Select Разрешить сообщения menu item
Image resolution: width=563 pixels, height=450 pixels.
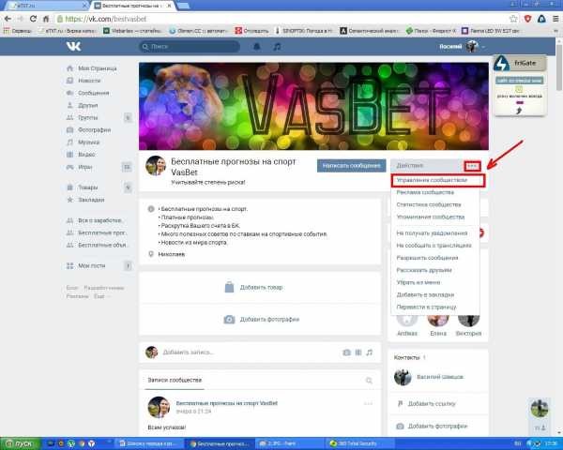[x=427, y=258]
